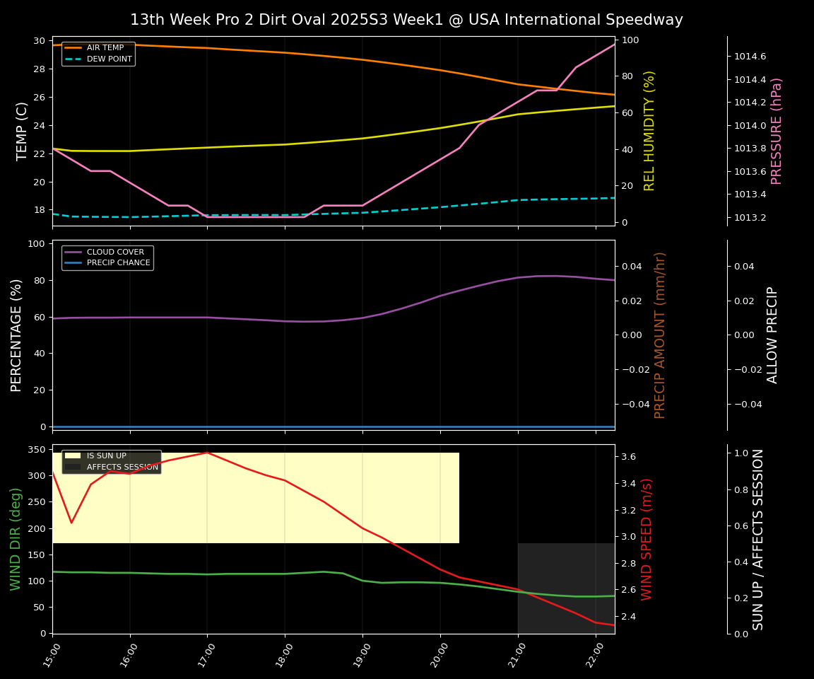This screenshot has width=814, height=679.
Task: Click the blue PRECIP CHANCE legend swatch
Action: [x=73, y=263]
